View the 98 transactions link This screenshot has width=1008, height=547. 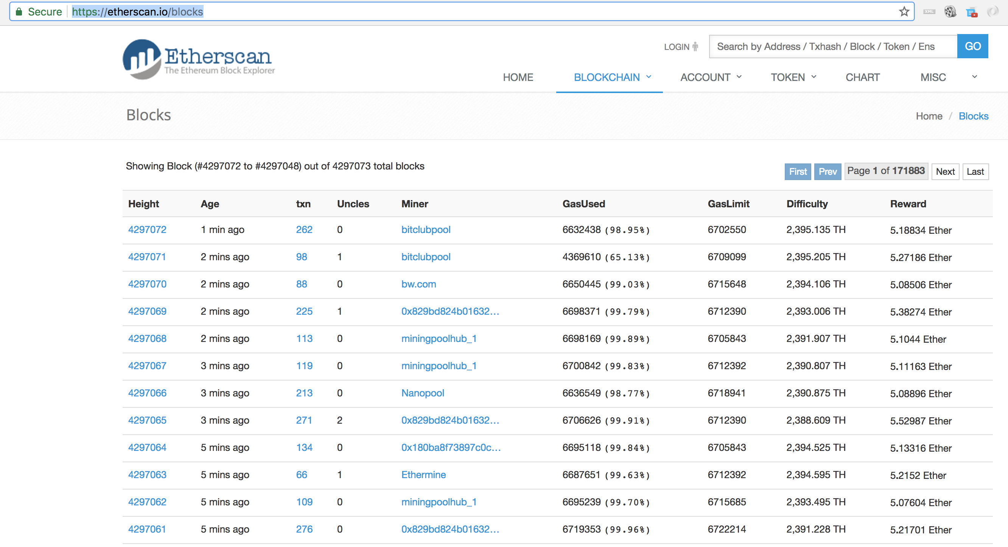click(301, 257)
